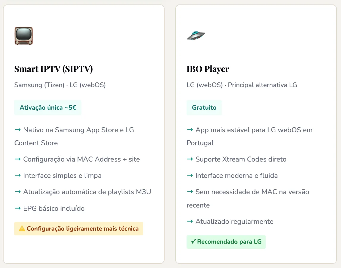The height and width of the screenshot is (268, 341).
Task: Click the Configuração ligeiramente mais técnica badge
Action: pyautogui.click(x=79, y=229)
